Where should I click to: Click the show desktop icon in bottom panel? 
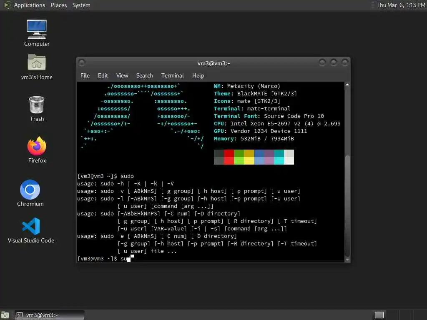pyautogui.click(x=5, y=315)
